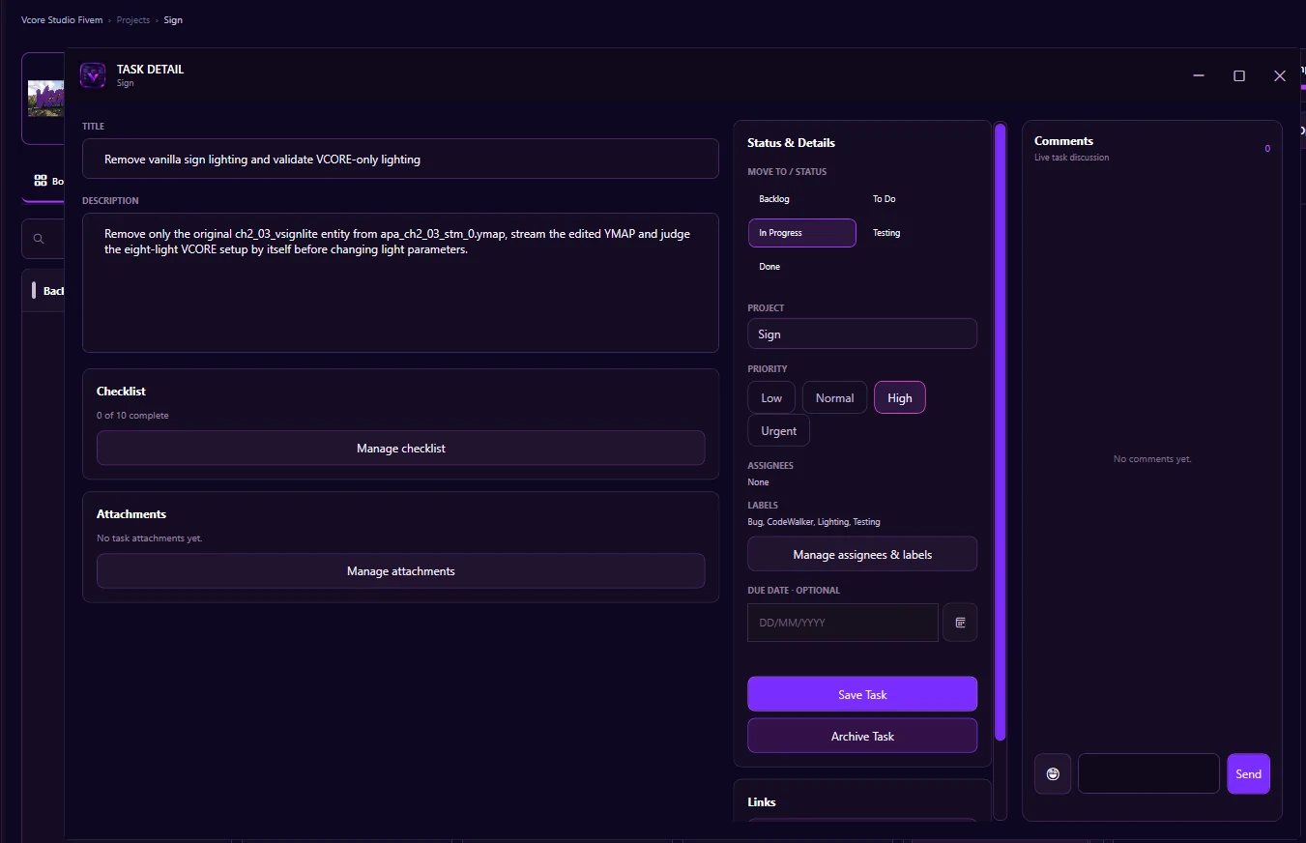The width and height of the screenshot is (1306, 843).
Task: Click the search magnifier icon behind the dialog
Action: pos(39,239)
